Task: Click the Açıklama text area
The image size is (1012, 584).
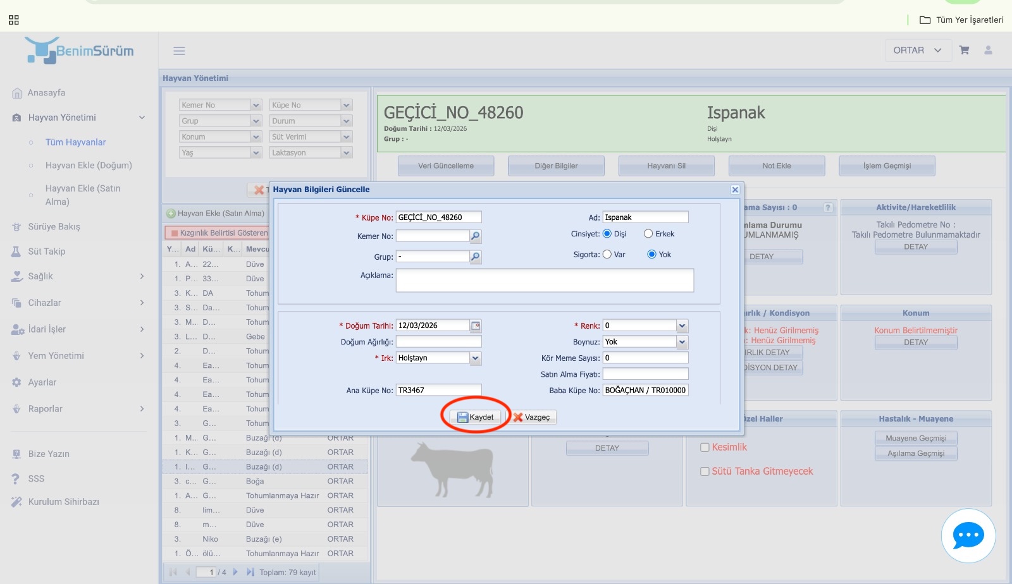Action: [545, 280]
